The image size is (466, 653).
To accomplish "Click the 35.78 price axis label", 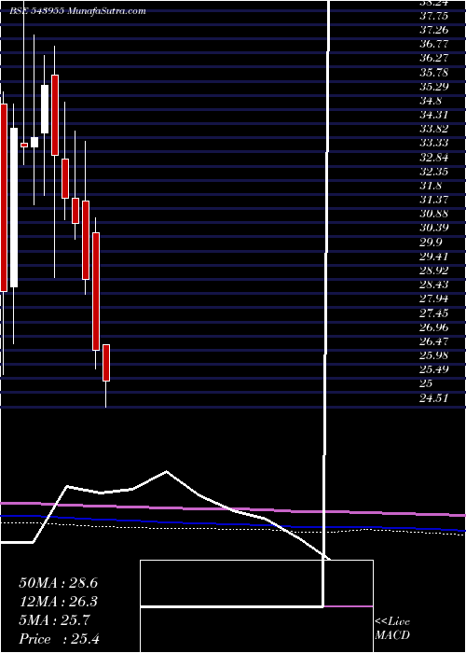I will pyautogui.click(x=433, y=73).
